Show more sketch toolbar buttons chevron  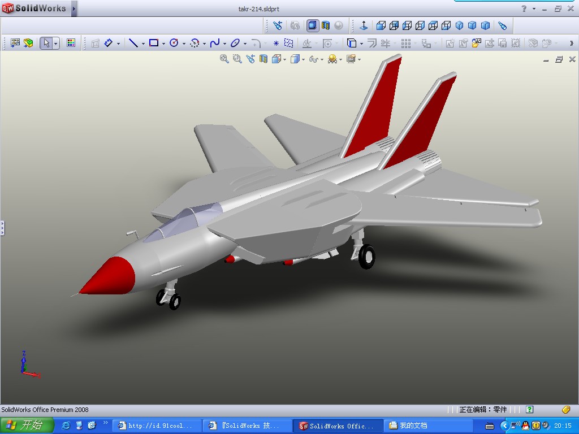pos(572,44)
